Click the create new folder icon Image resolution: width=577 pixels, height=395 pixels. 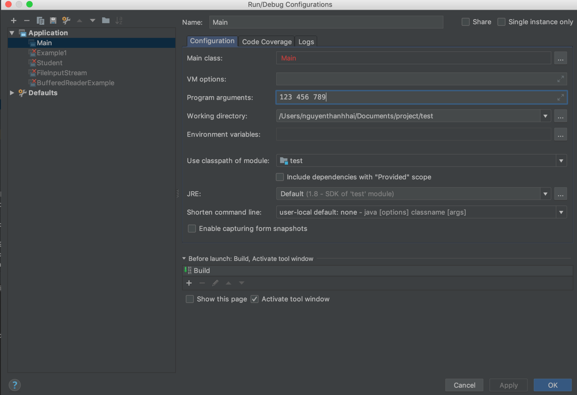point(106,21)
